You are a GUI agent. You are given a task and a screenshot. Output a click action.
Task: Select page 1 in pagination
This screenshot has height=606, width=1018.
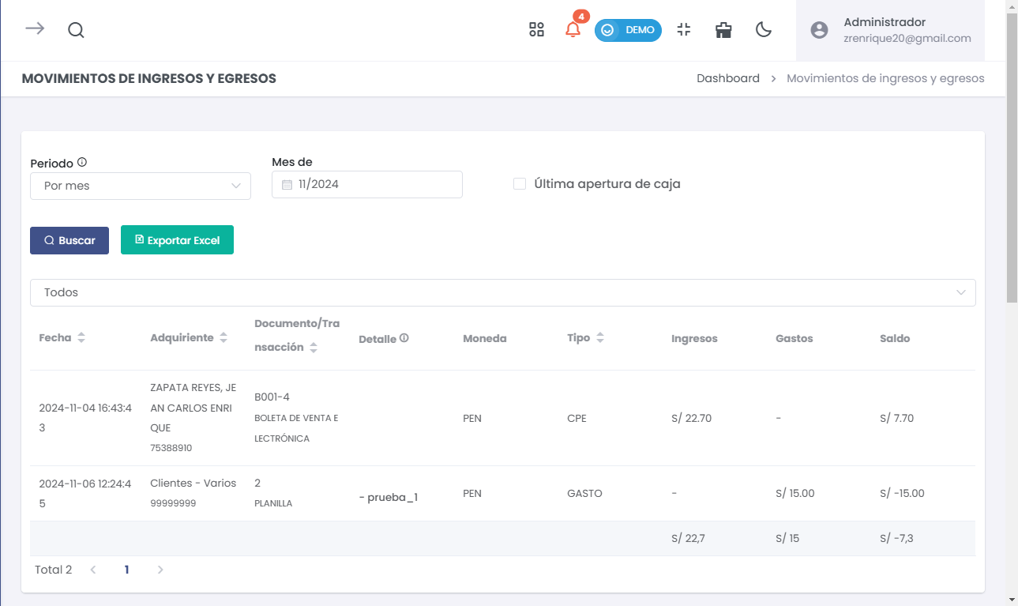(126, 570)
